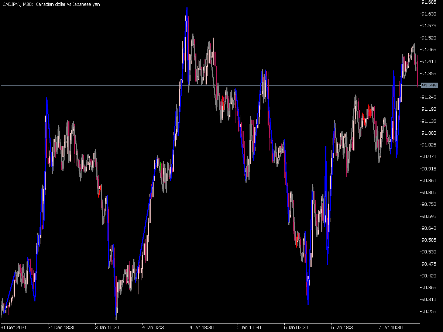The width and height of the screenshot is (443, 332).
Task: Click the 91.520 price axis label
Action: [428, 38]
